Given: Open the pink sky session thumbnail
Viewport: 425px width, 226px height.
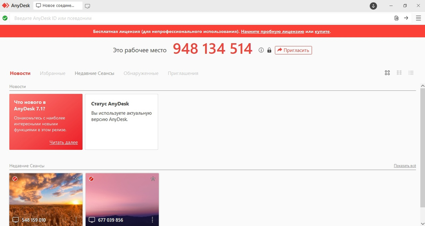Looking at the screenshot, I should coord(122,200).
